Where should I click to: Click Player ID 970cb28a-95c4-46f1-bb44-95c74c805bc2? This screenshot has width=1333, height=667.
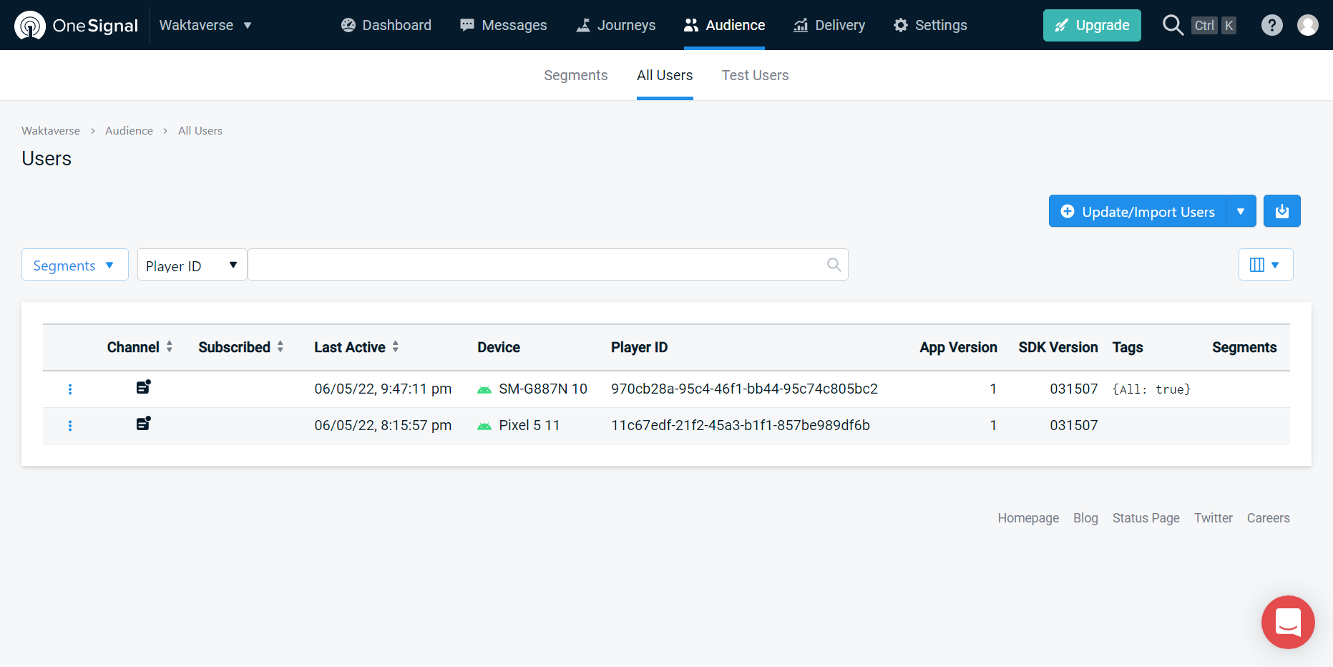click(744, 389)
